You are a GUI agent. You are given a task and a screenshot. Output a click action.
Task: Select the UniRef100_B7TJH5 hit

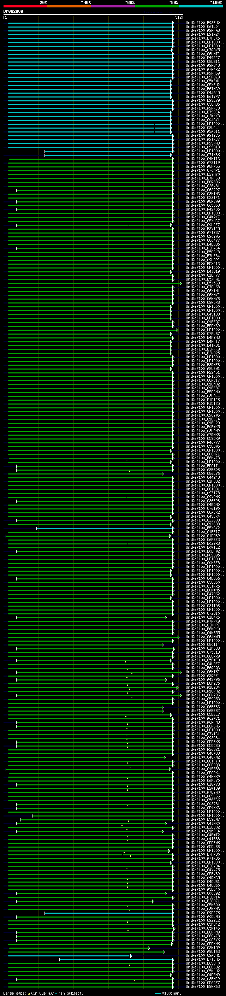click(x=202, y=960)
